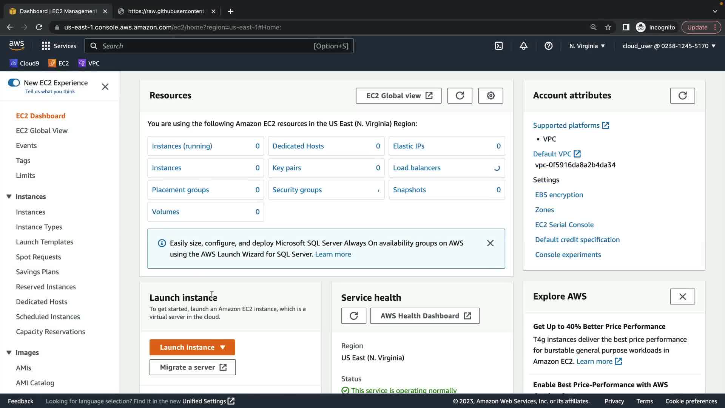Open the AWS CloudShell icon
Screen dimensions: 725x408
(498, 46)
